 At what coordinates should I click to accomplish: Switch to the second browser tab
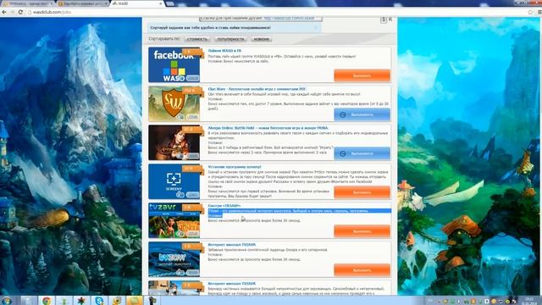(83, 3)
